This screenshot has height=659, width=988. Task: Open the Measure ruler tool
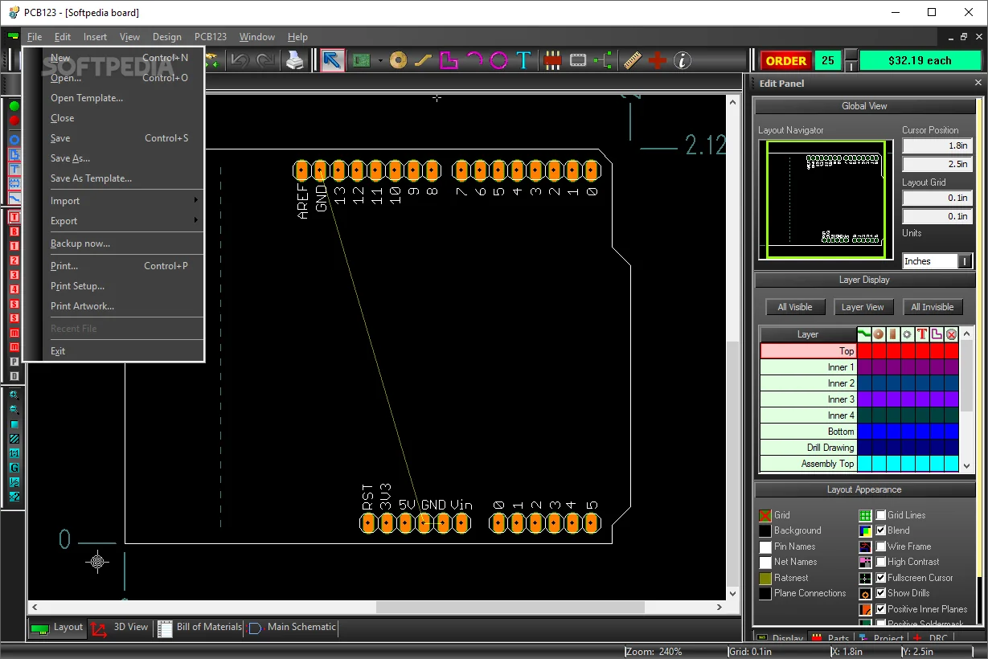pyautogui.click(x=633, y=60)
